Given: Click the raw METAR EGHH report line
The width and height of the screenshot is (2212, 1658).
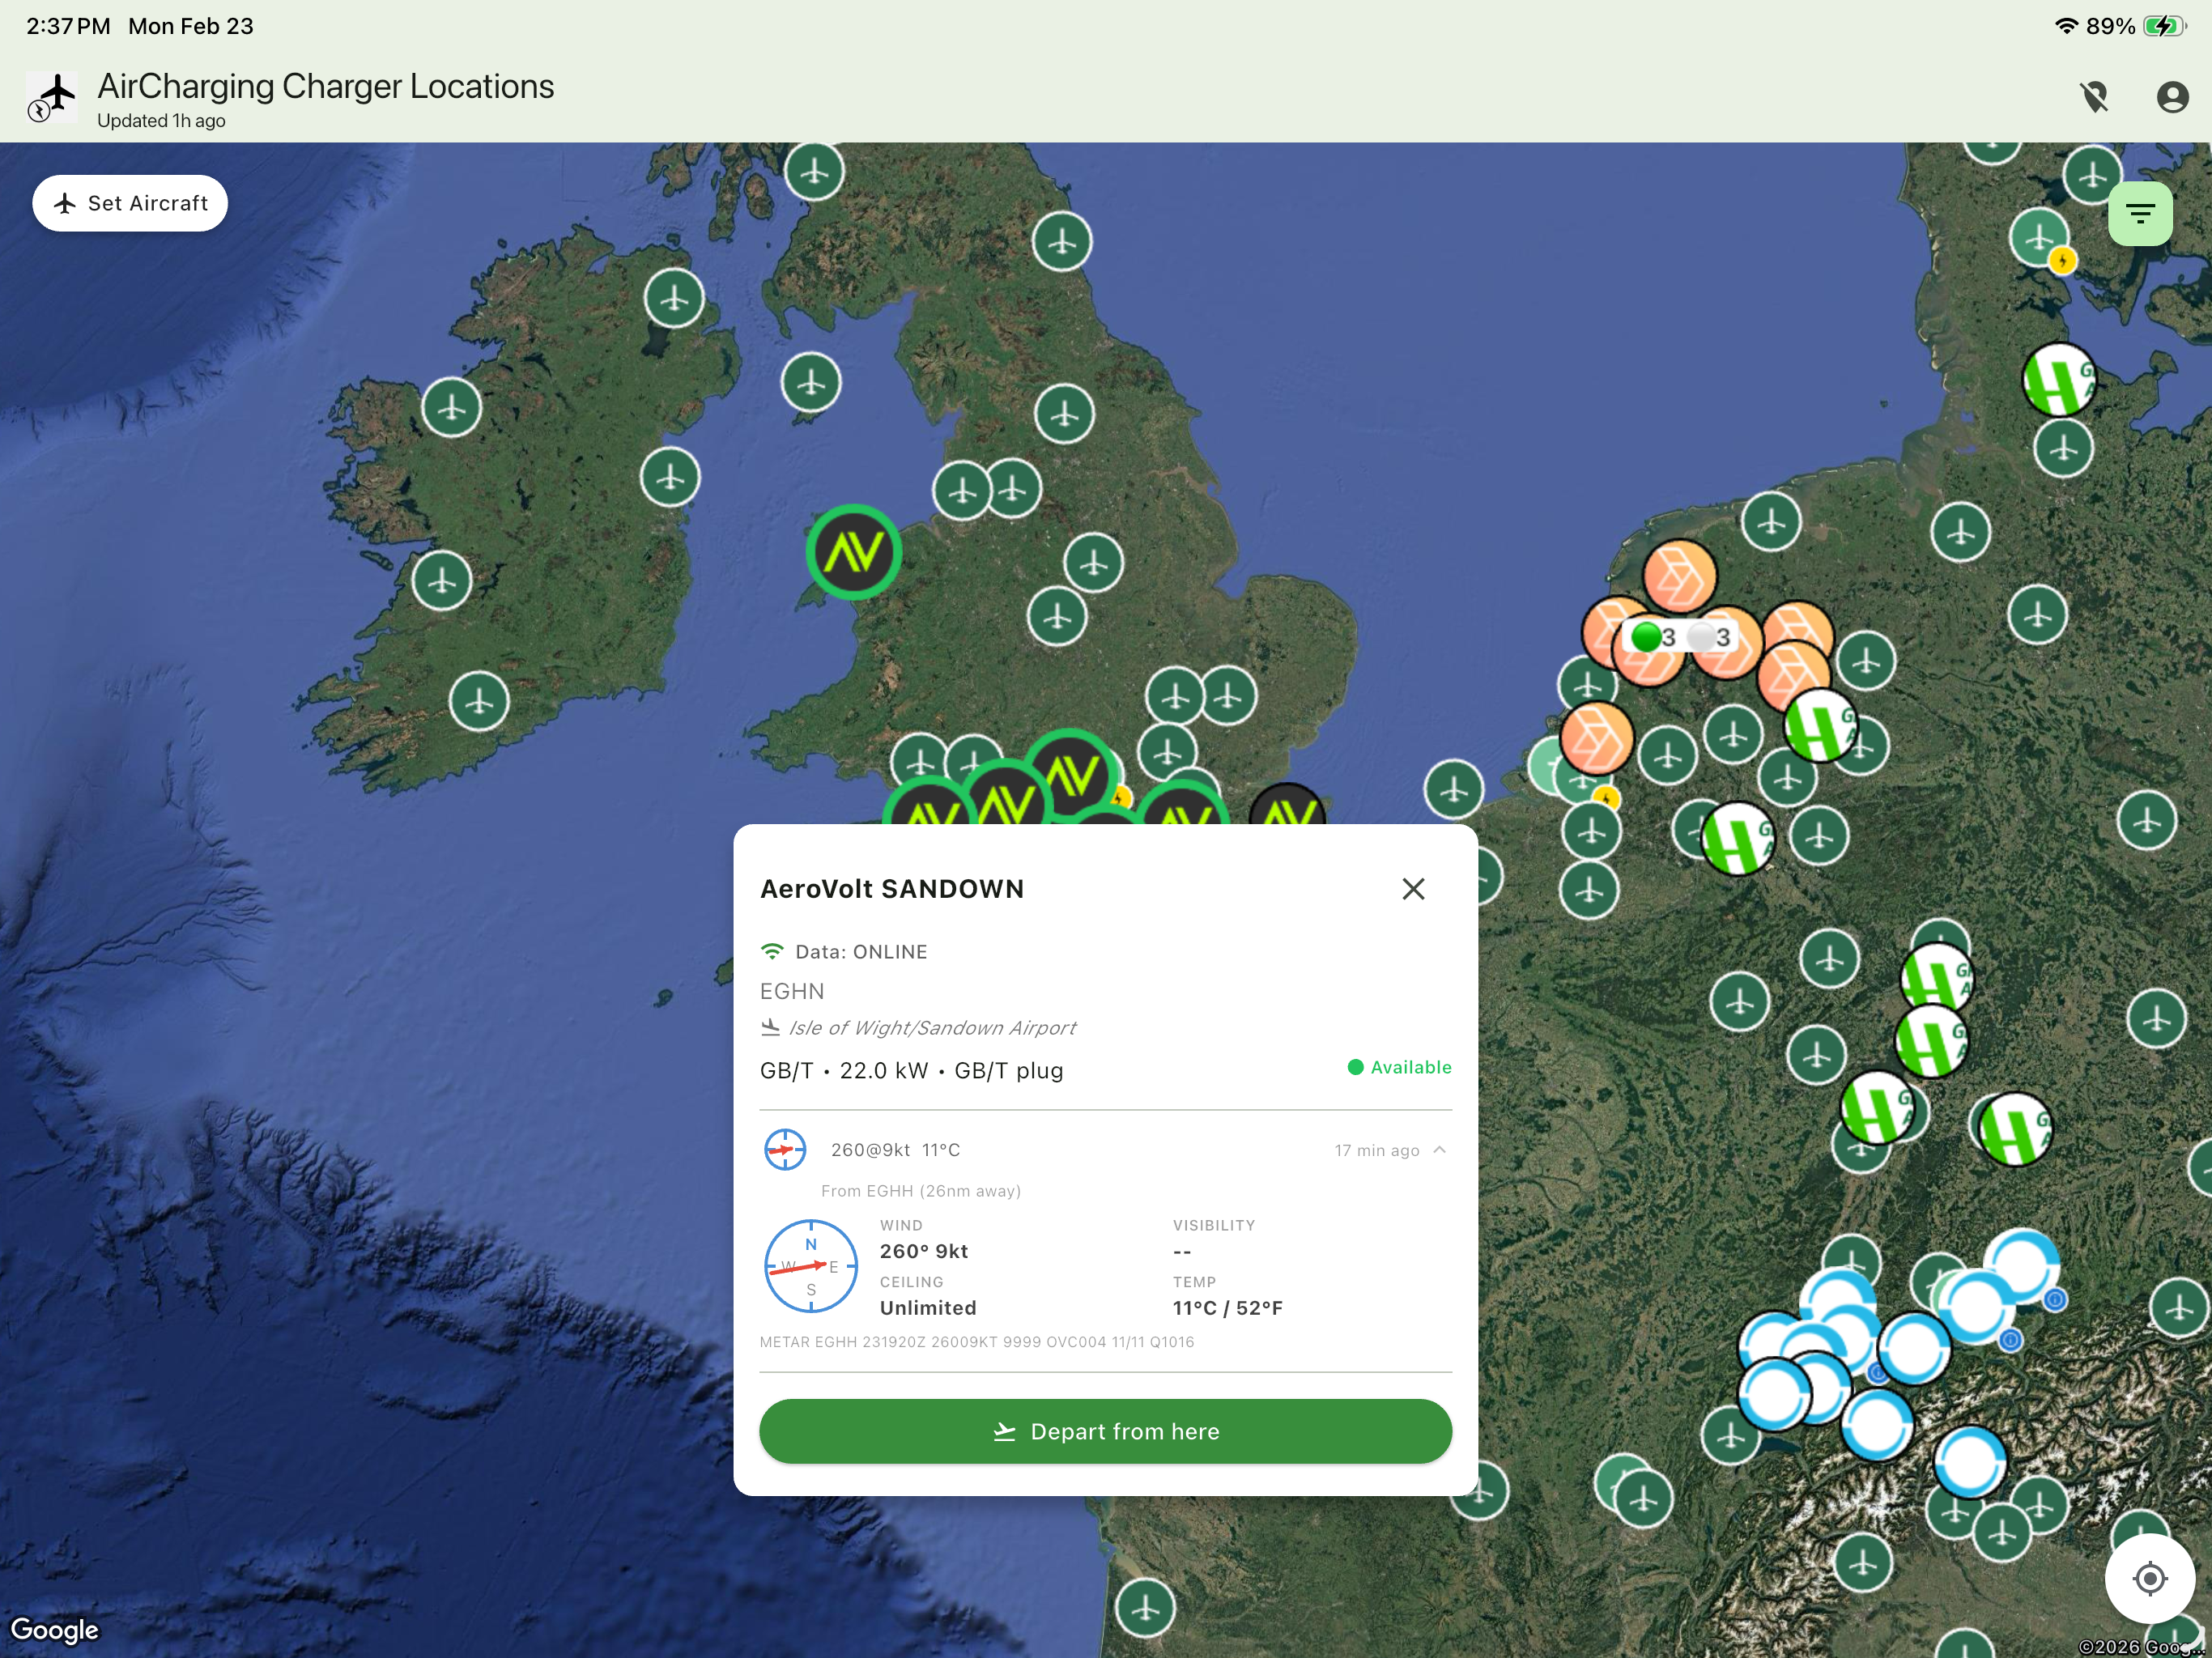Looking at the screenshot, I should (x=977, y=1342).
